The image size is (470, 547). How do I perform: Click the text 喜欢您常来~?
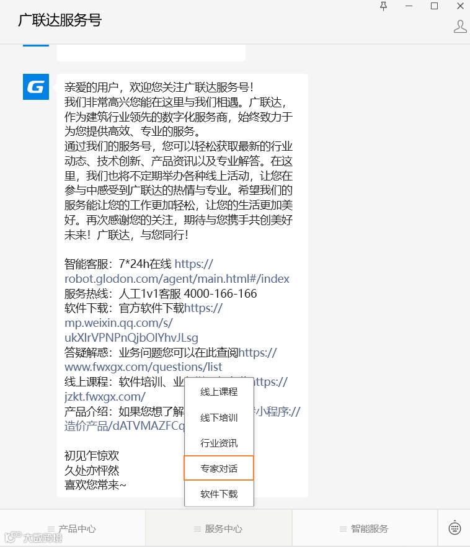pyautogui.click(x=95, y=485)
